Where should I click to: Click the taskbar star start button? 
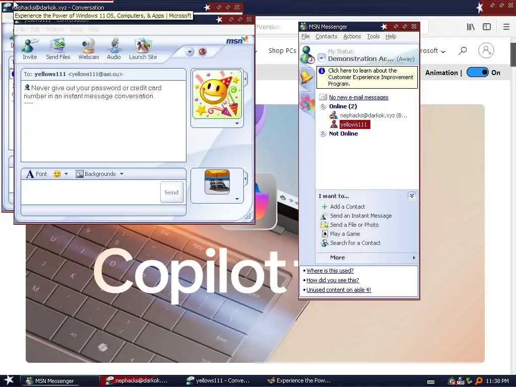[9, 380]
